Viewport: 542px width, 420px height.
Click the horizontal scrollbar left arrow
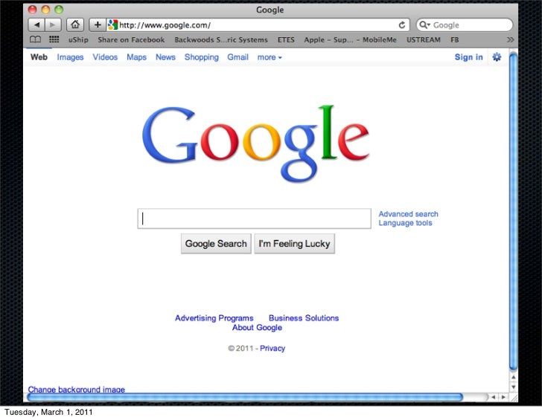[494, 397]
